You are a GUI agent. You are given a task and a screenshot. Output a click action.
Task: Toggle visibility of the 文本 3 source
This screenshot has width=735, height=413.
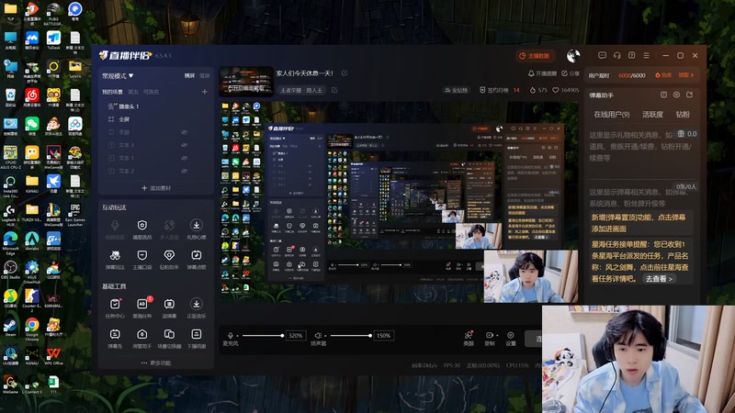point(185,145)
